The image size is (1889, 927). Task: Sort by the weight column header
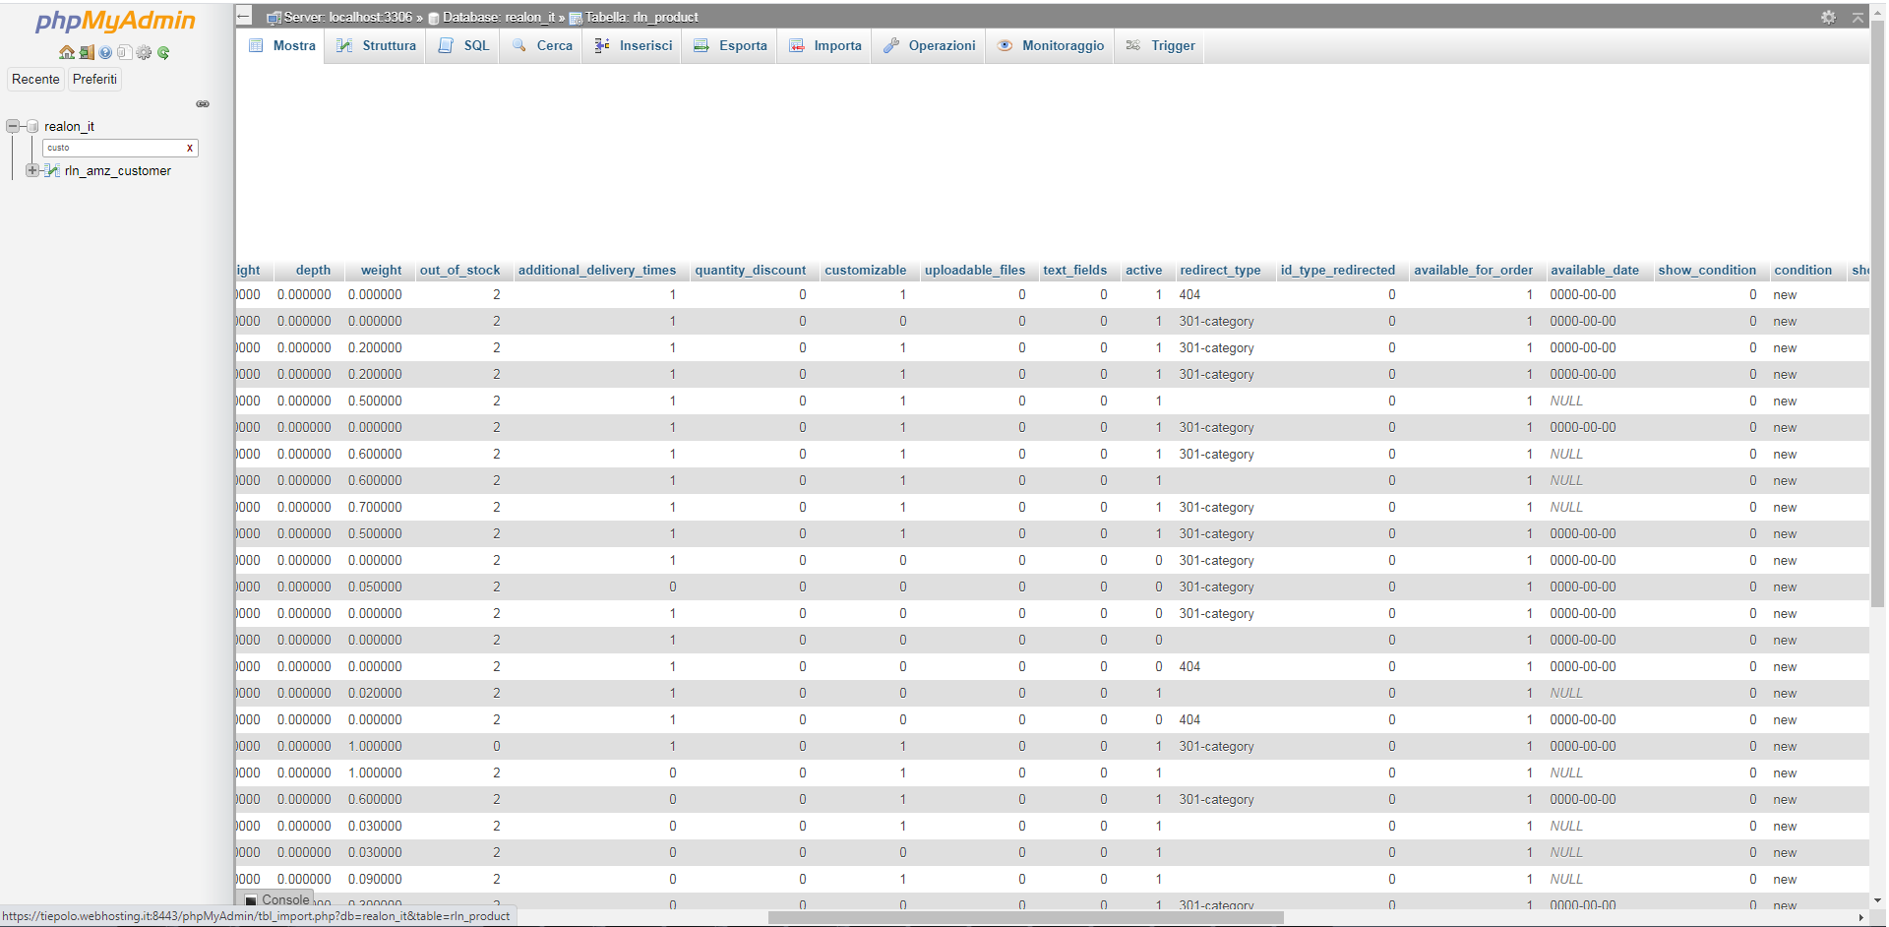pyautogui.click(x=381, y=270)
